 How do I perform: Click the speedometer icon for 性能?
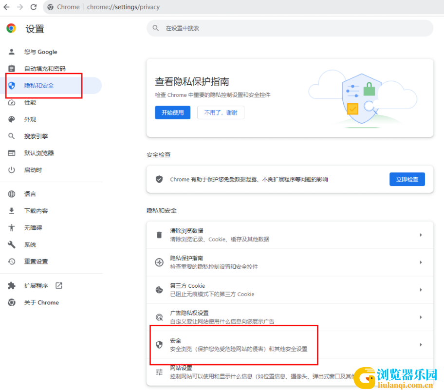click(x=12, y=103)
